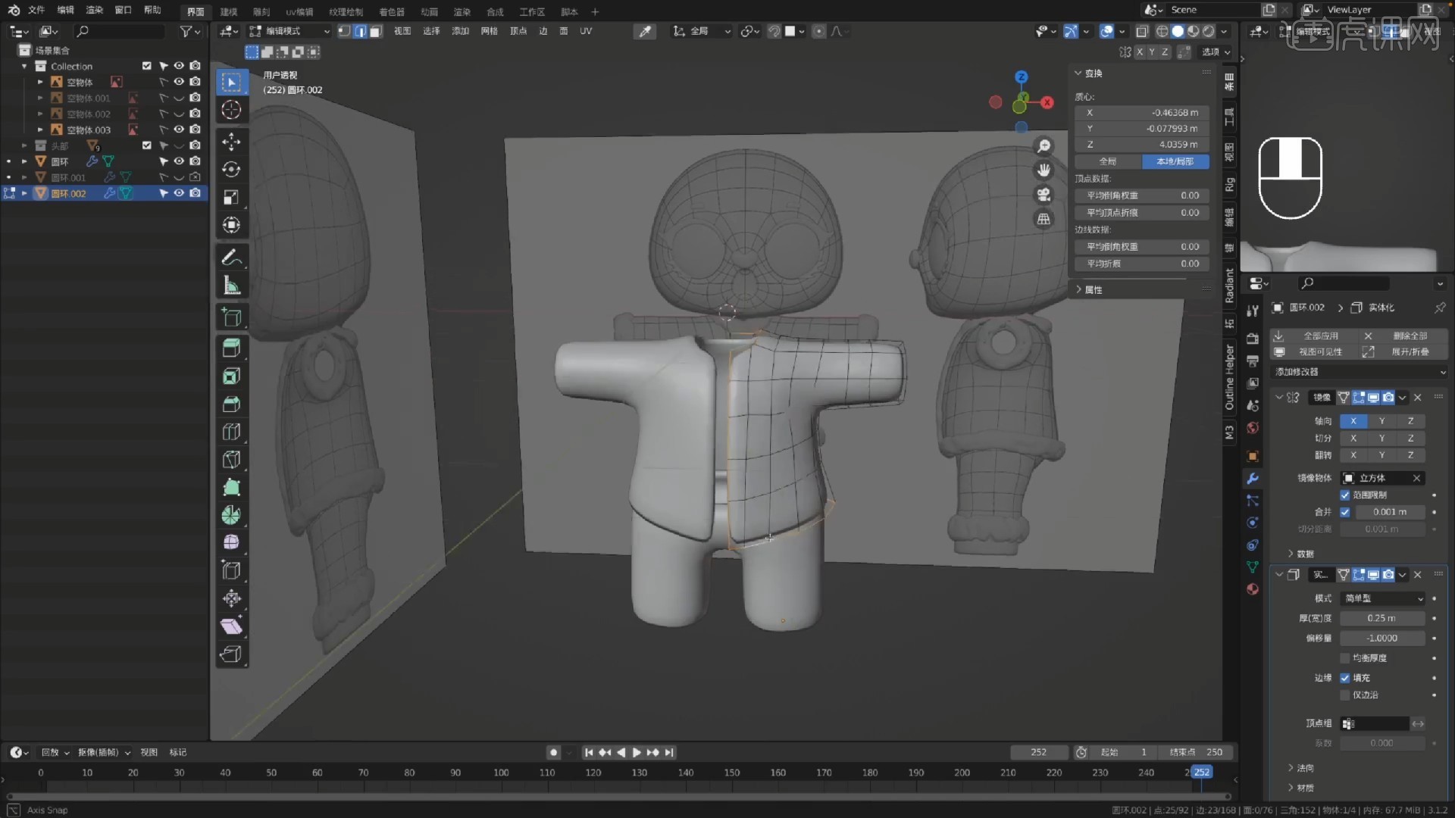
Task: Open 添加修改器 add modifier dropdown
Action: point(1360,372)
